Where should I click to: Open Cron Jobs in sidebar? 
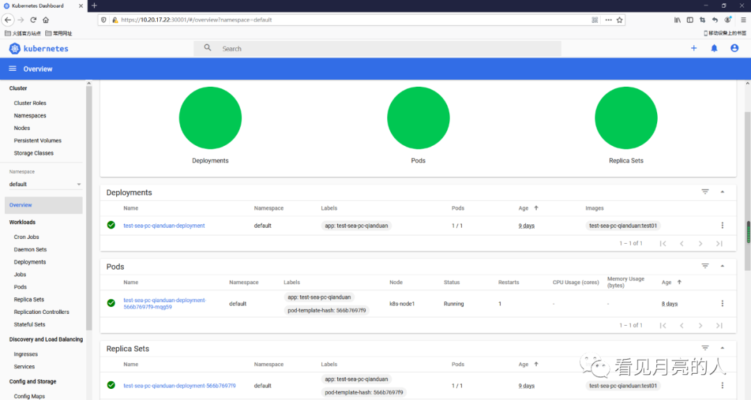point(26,237)
